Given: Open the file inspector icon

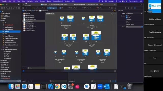Looking at the screenshot, I should tap(126, 8).
